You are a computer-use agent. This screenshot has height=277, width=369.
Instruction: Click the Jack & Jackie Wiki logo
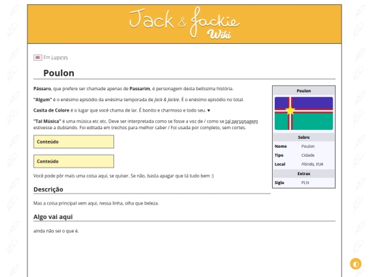(184, 23)
